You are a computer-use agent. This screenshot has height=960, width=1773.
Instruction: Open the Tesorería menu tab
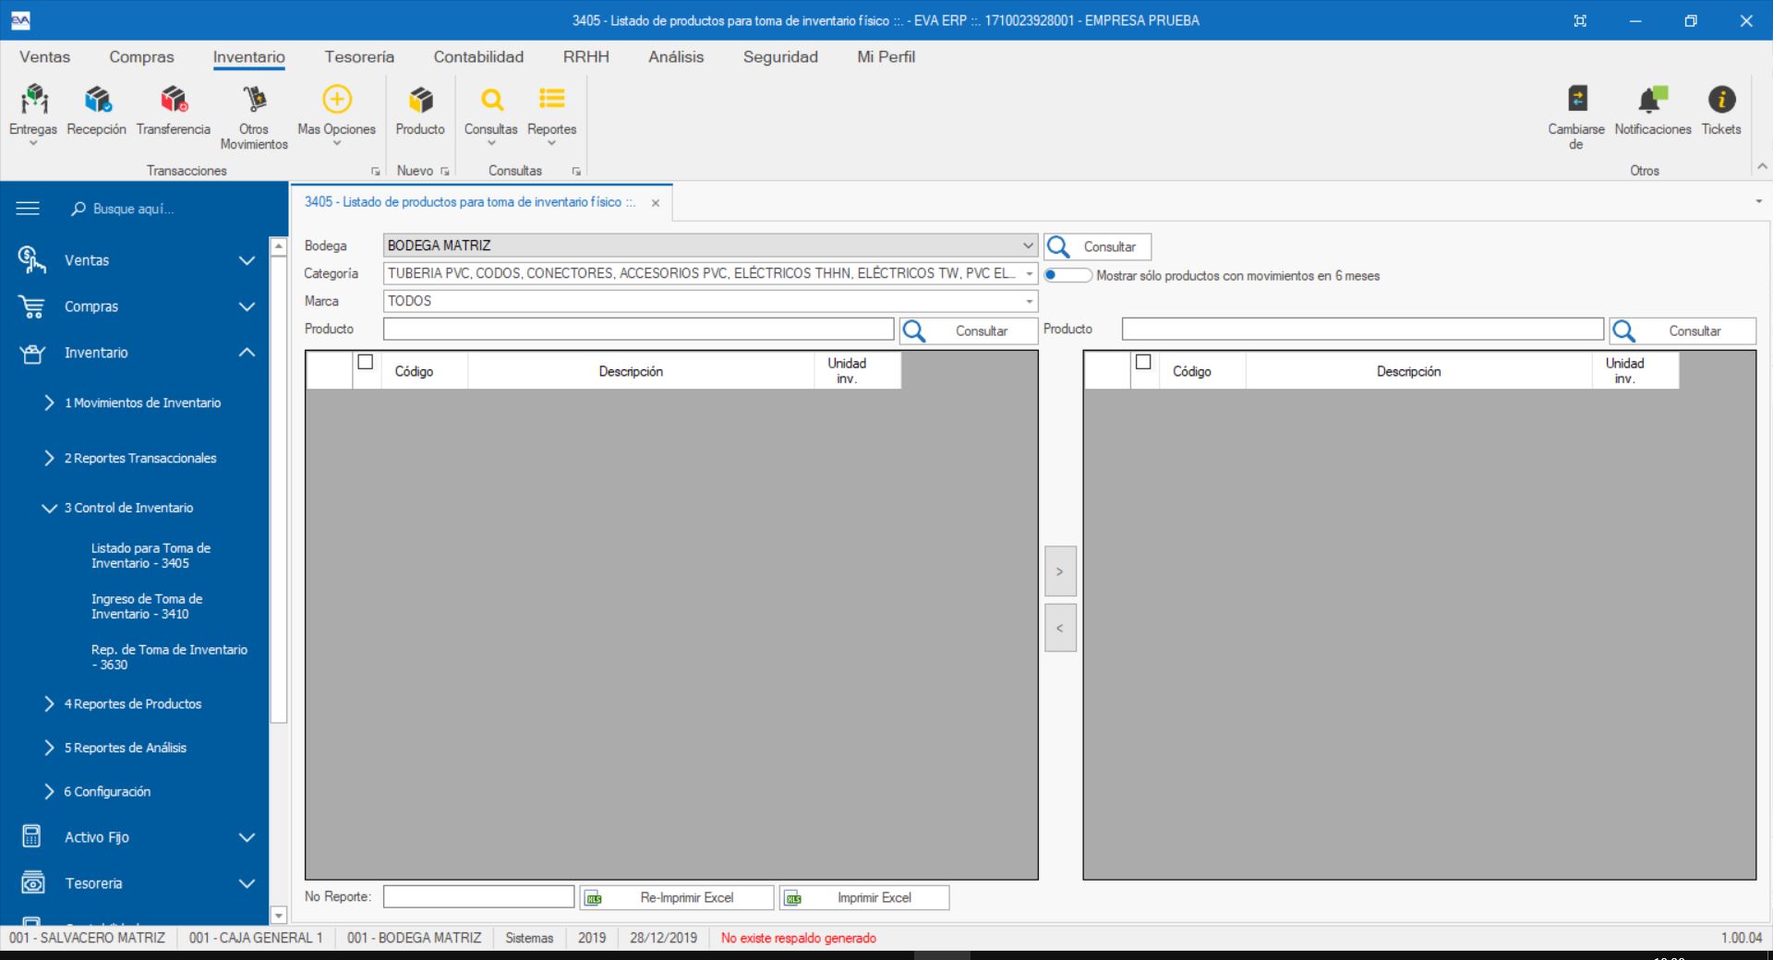[x=359, y=57]
